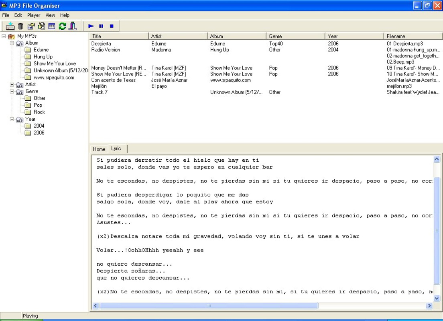Viewport: 443px width, 321px height.
Task: Collapse the Album tree node
Action: click(12, 43)
